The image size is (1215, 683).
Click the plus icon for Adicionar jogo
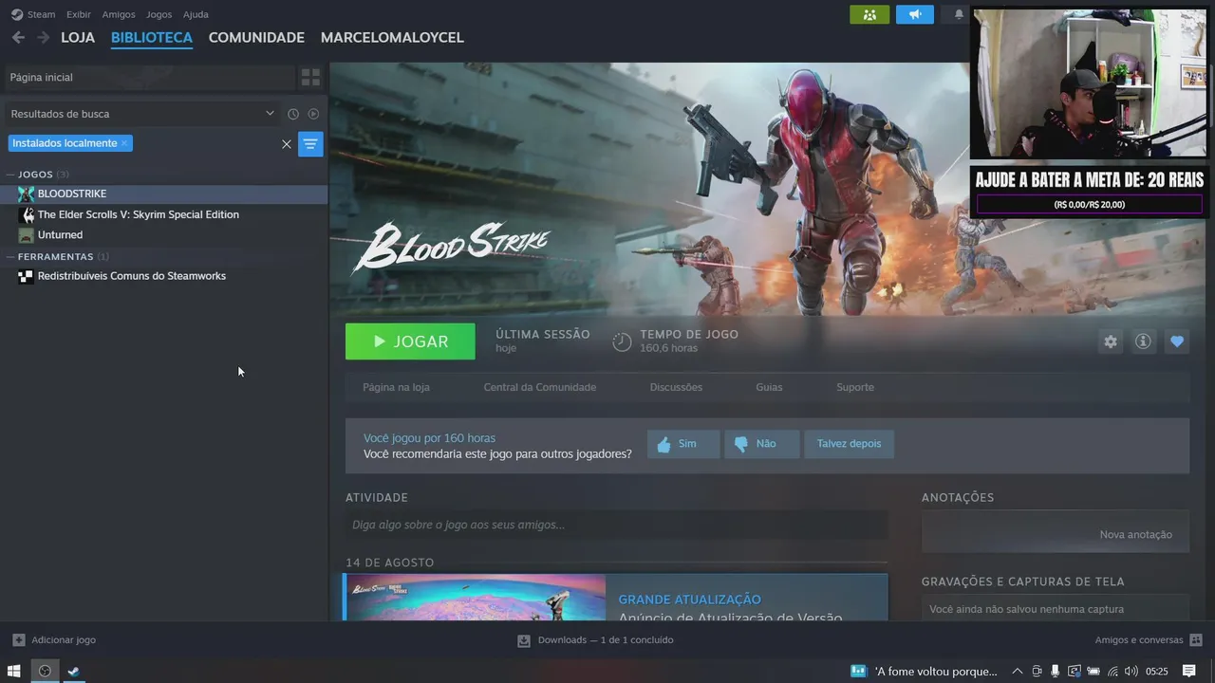[x=18, y=640]
